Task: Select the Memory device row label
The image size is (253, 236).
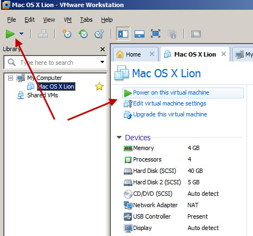Action: 143,148
